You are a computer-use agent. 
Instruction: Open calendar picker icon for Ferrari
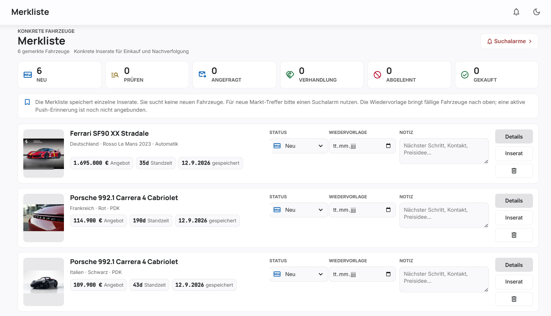(x=388, y=146)
